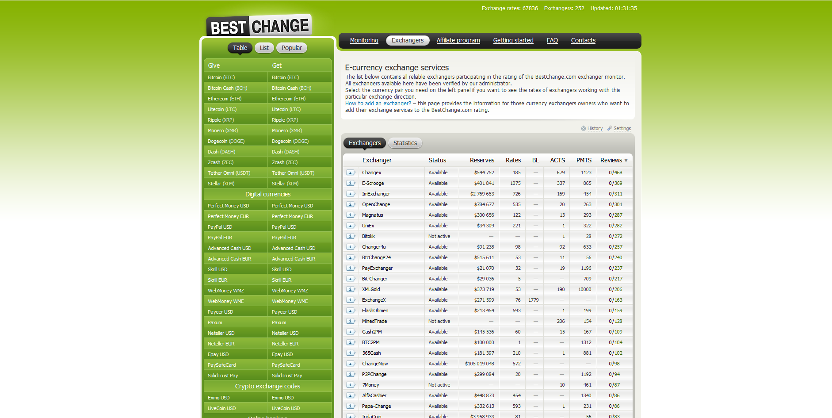Open the Contacts page

[x=583, y=40]
